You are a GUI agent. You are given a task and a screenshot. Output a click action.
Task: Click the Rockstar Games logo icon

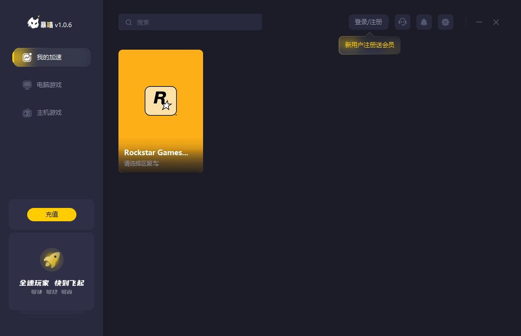tap(161, 101)
